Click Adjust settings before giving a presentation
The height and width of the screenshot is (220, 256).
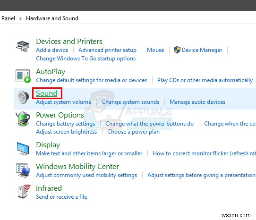pyautogui.click(x=201, y=175)
